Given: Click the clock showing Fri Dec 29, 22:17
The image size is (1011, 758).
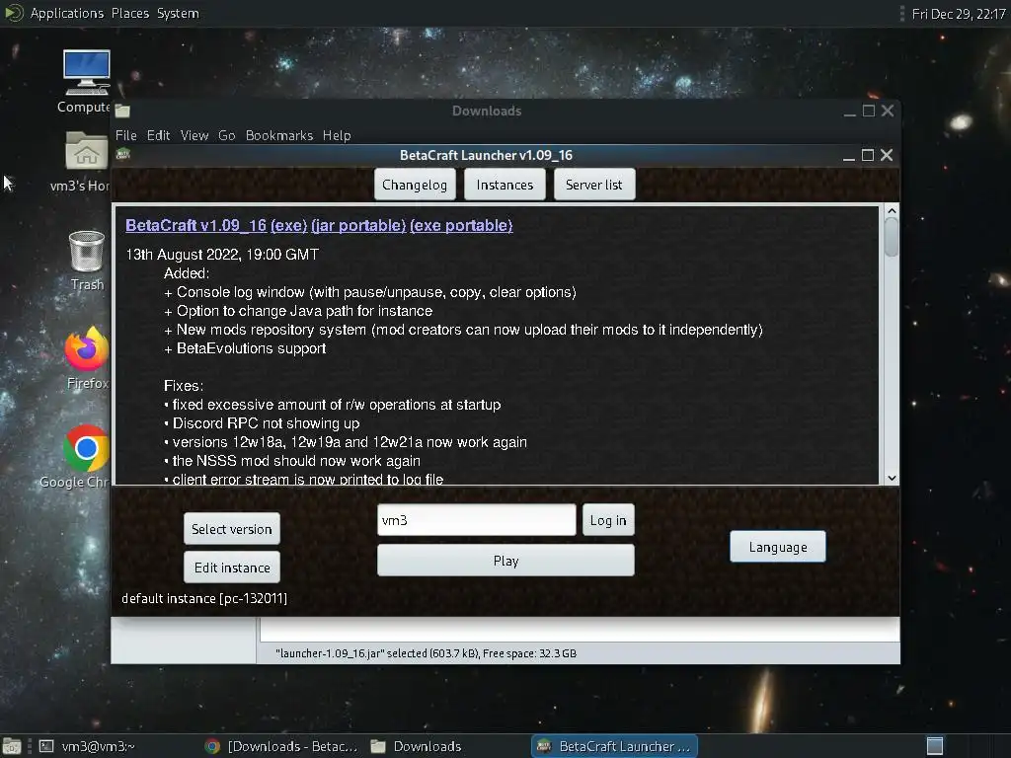Looking at the screenshot, I should coord(959,14).
